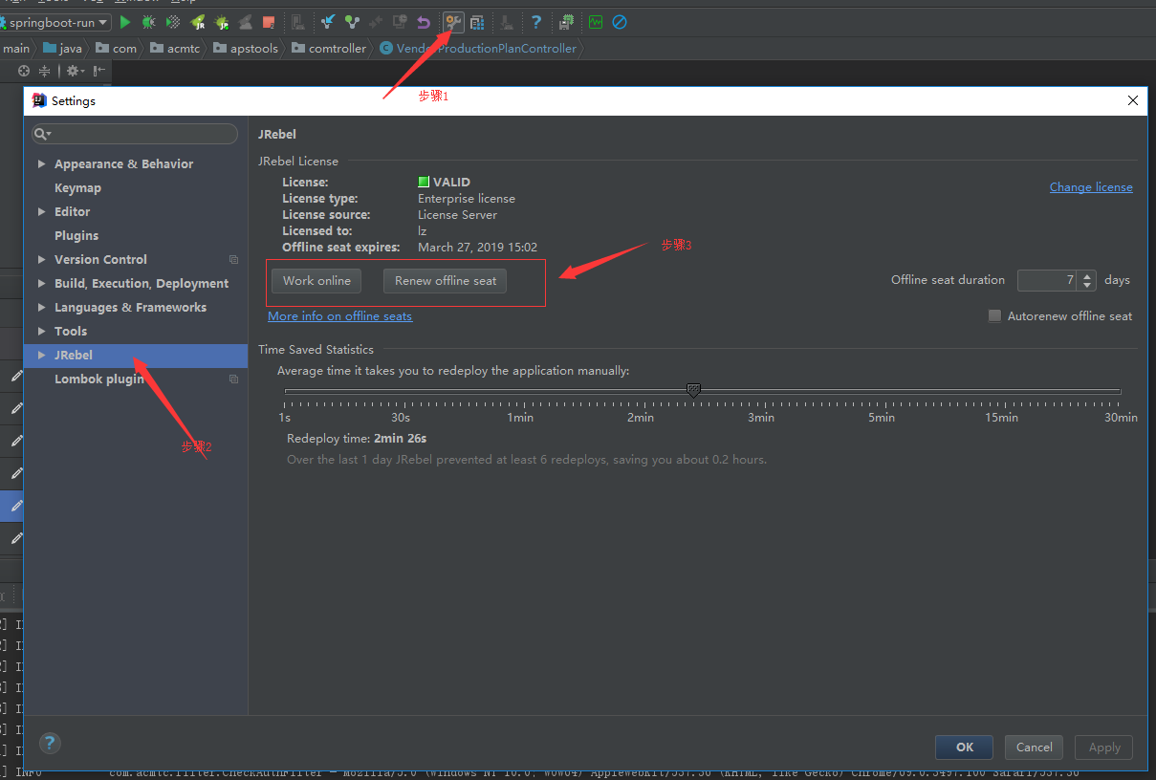The width and height of the screenshot is (1156, 780).
Task: Click the java breadcrumb folder
Action: pos(63,48)
